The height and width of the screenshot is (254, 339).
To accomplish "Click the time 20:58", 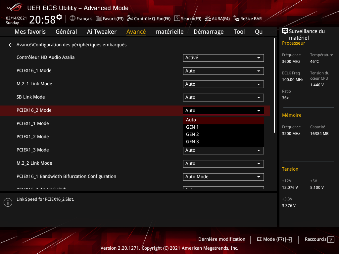I will pos(42,20).
